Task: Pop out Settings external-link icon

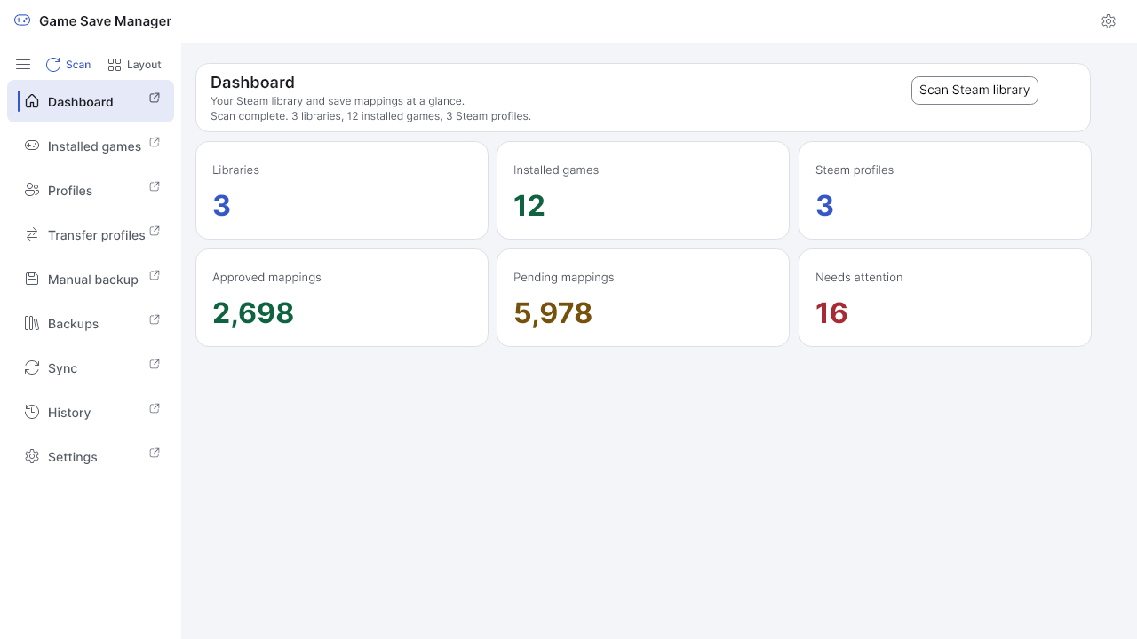Action: tap(155, 453)
